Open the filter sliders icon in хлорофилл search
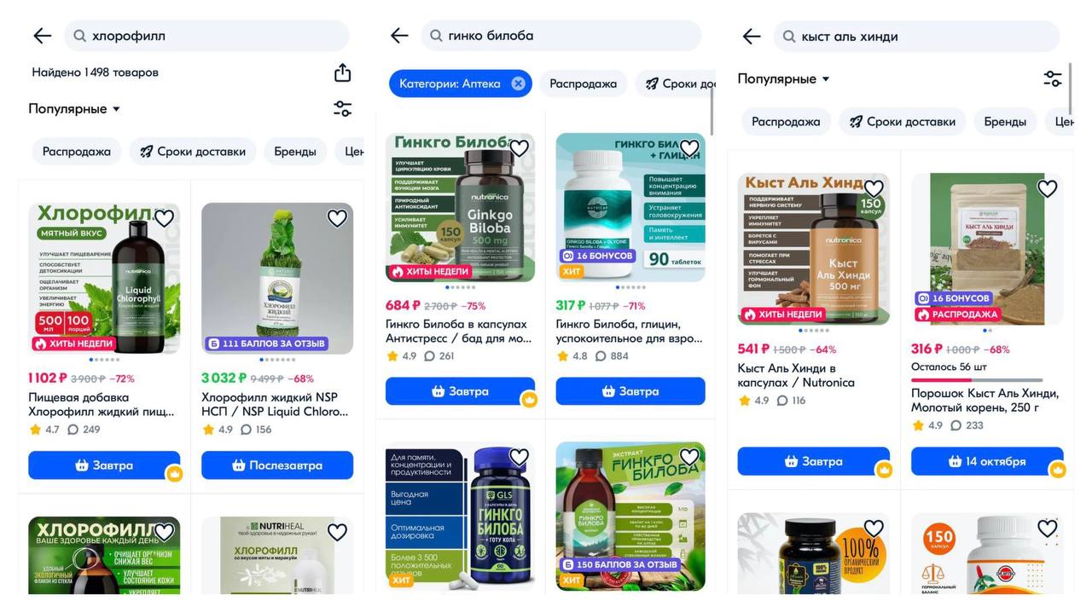This screenshot has width=1092, height=612. [342, 109]
